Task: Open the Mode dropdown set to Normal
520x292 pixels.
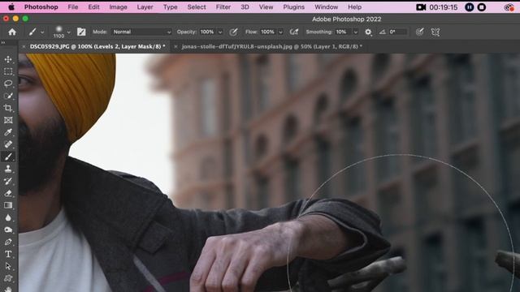Action: pos(141,32)
